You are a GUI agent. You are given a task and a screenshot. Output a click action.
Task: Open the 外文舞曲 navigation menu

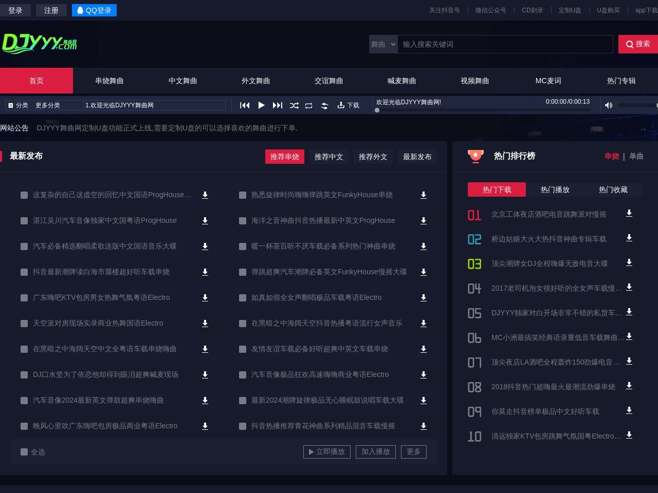pyautogui.click(x=256, y=81)
